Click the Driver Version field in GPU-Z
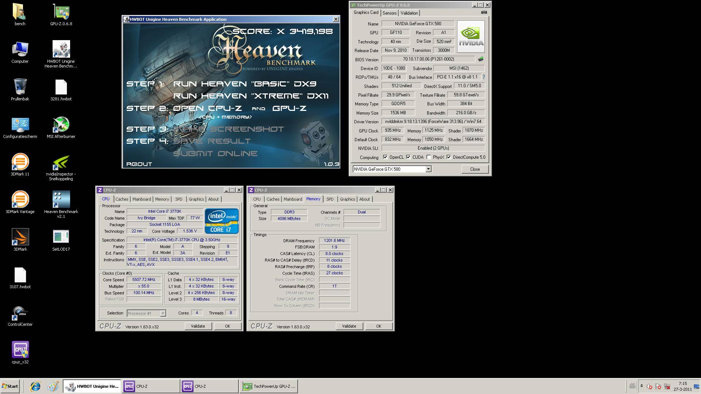Image resolution: width=701 pixels, height=394 pixels. click(433, 122)
